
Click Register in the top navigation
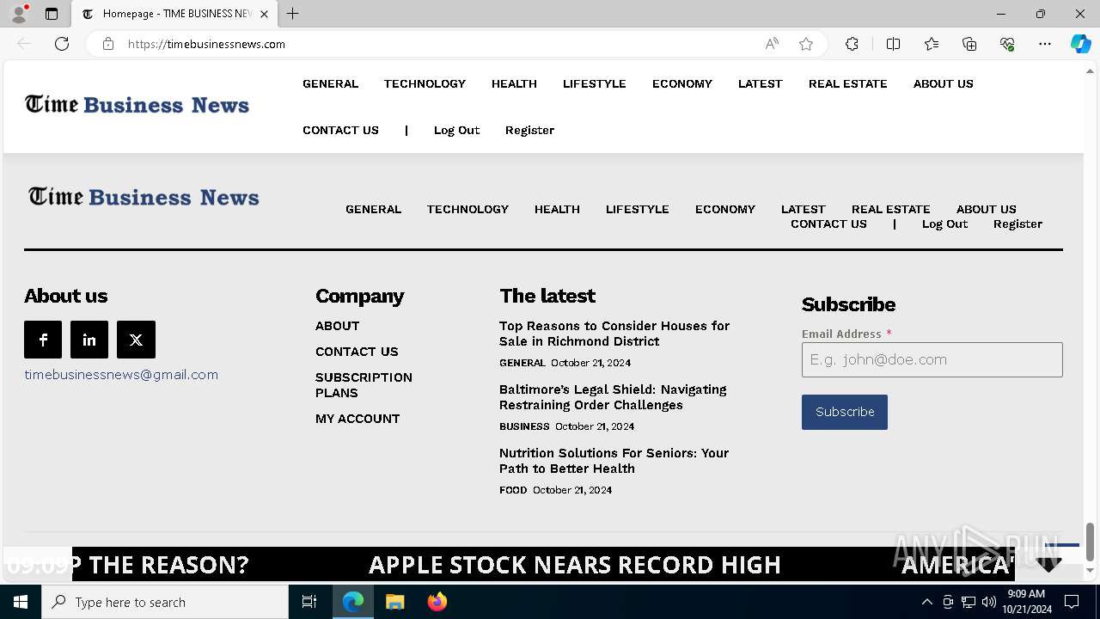[529, 130]
